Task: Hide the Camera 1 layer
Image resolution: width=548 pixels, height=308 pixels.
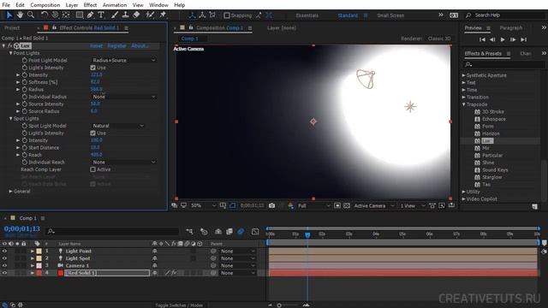Action: tap(4, 266)
